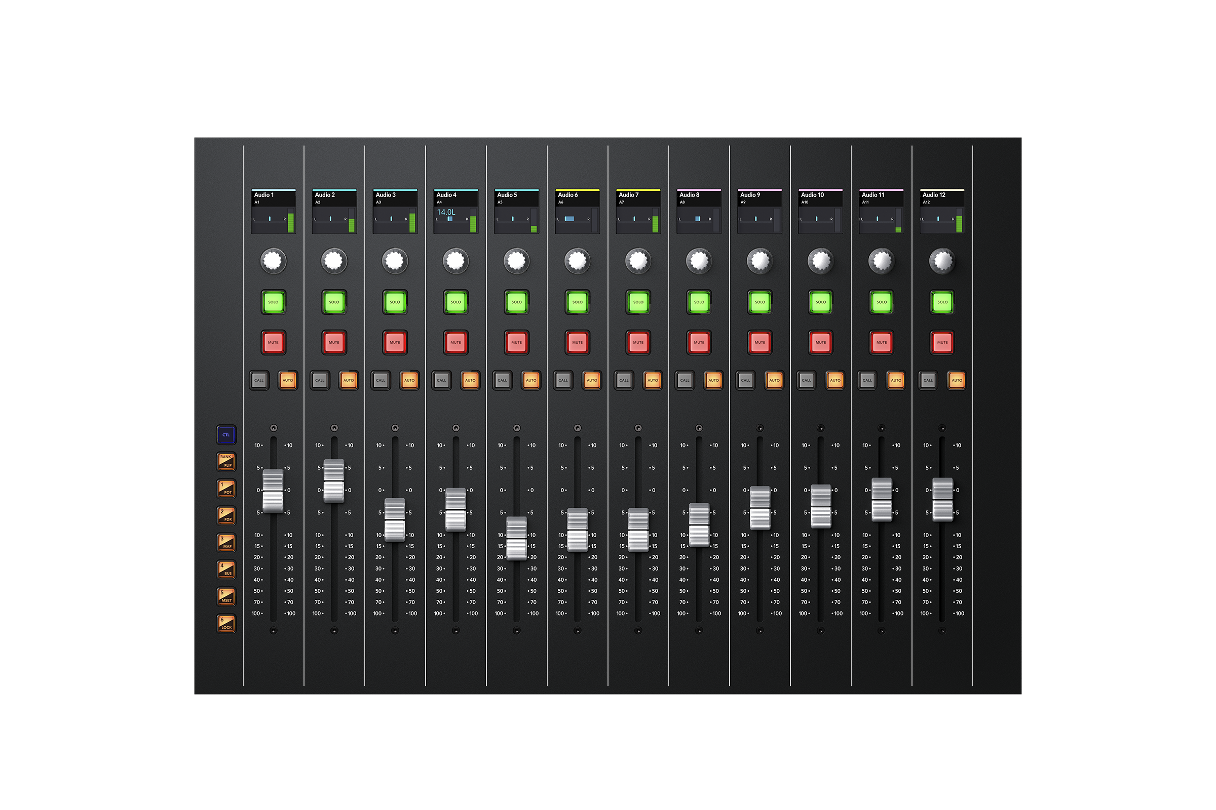Screen dimensions: 1216x810
Task: Mute the Audio 7 channel
Action: pyautogui.click(x=638, y=343)
